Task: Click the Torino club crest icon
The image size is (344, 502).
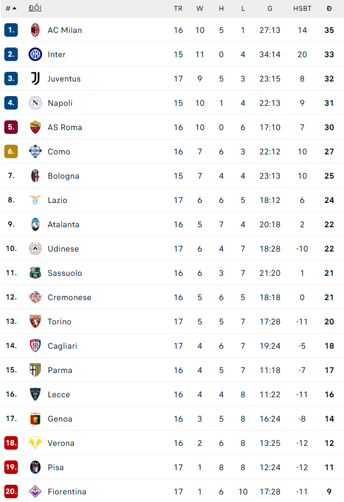Action: (x=34, y=322)
